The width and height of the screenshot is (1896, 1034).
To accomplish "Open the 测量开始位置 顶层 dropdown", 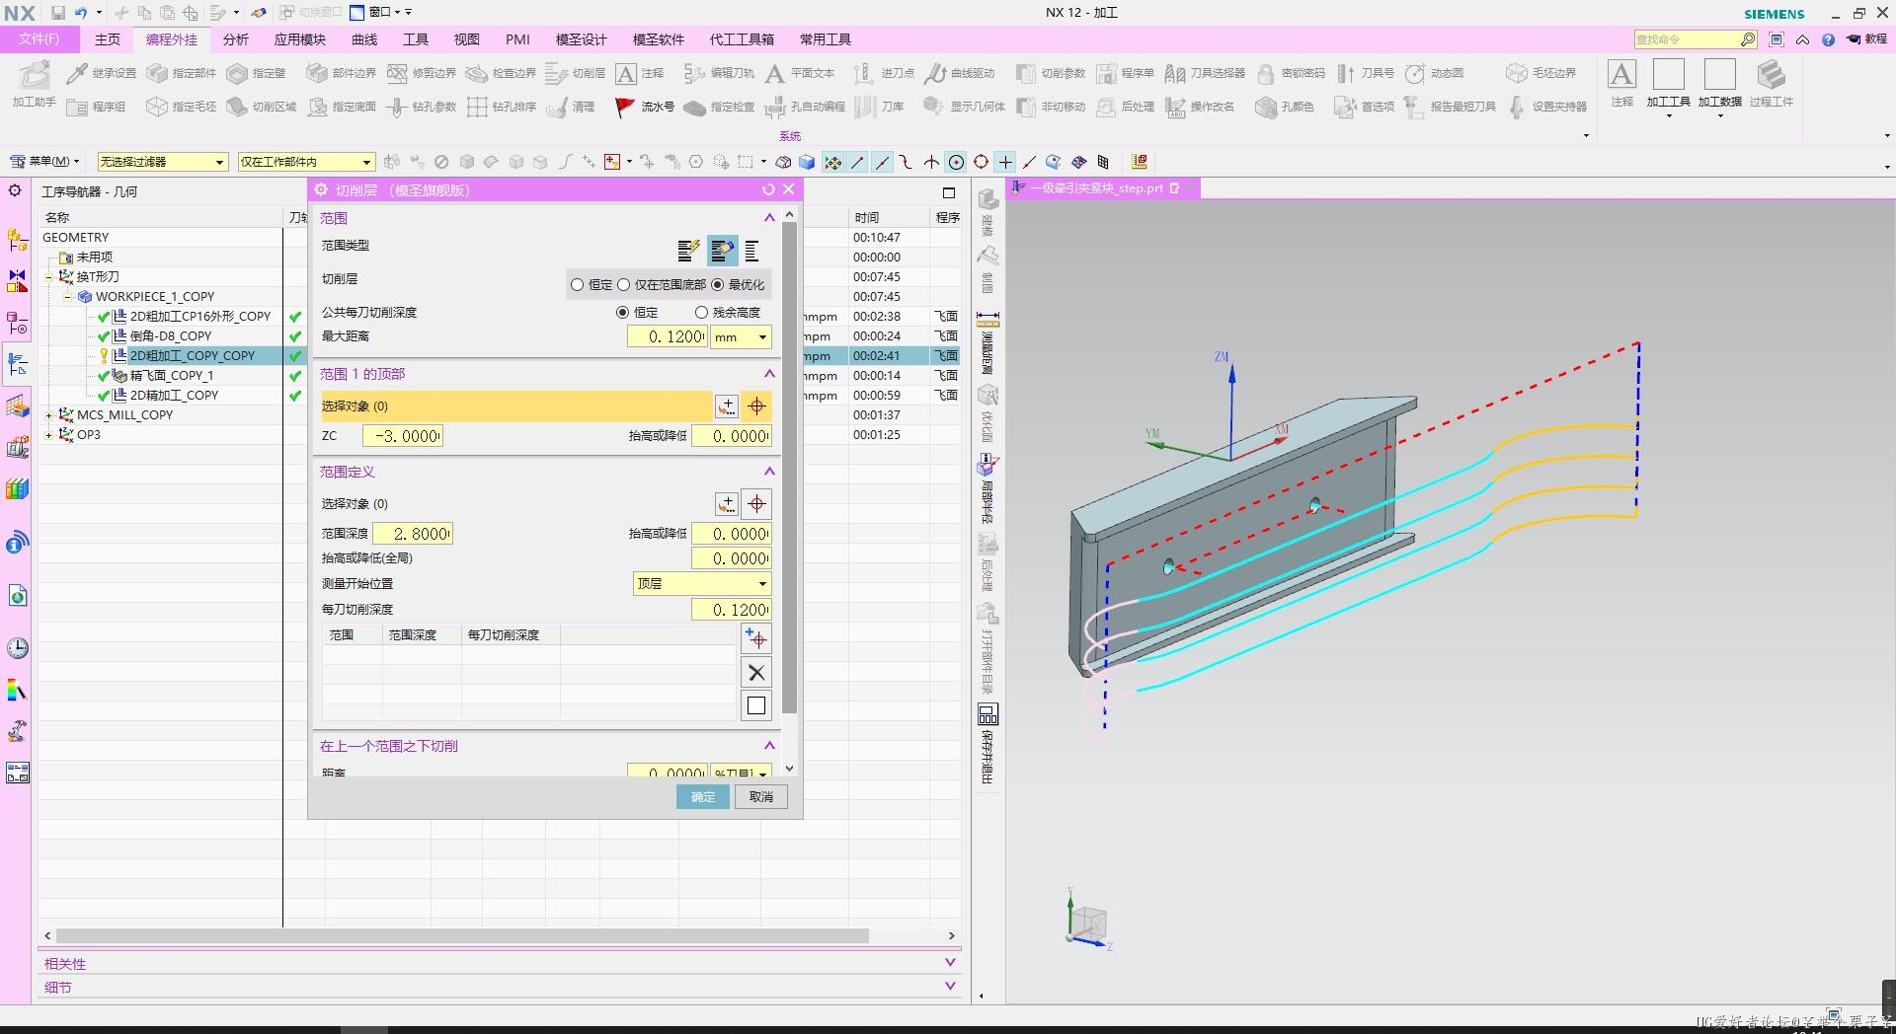I will click(702, 584).
